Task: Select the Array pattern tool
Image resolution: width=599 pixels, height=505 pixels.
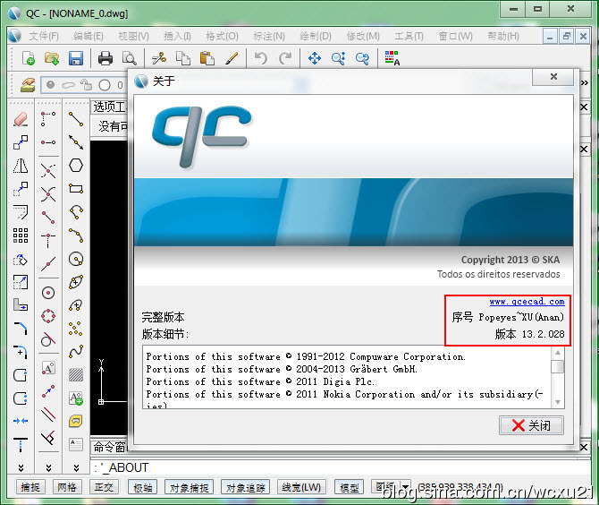Action: pyautogui.click(x=21, y=235)
